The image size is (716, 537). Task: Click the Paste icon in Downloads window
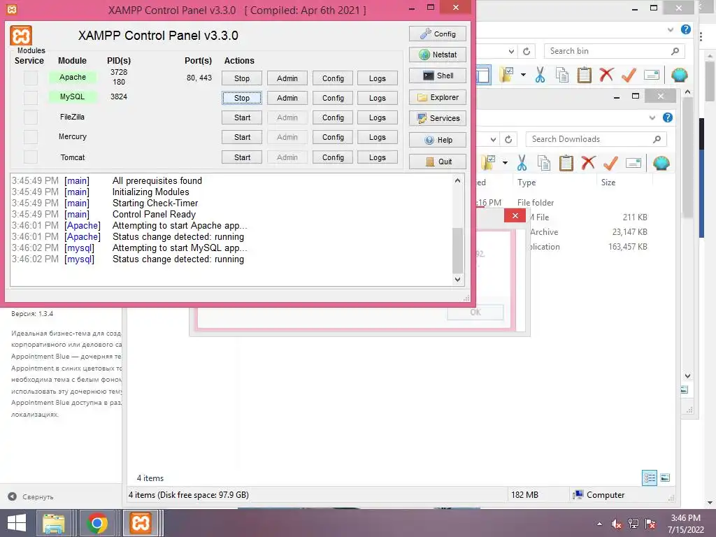[566, 163]
